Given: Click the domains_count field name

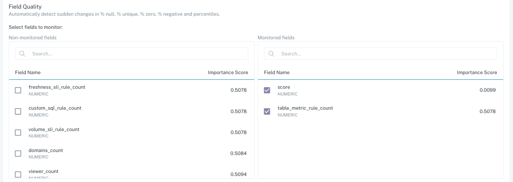Looking at the screenshot, I should click(x=46, y=150).
